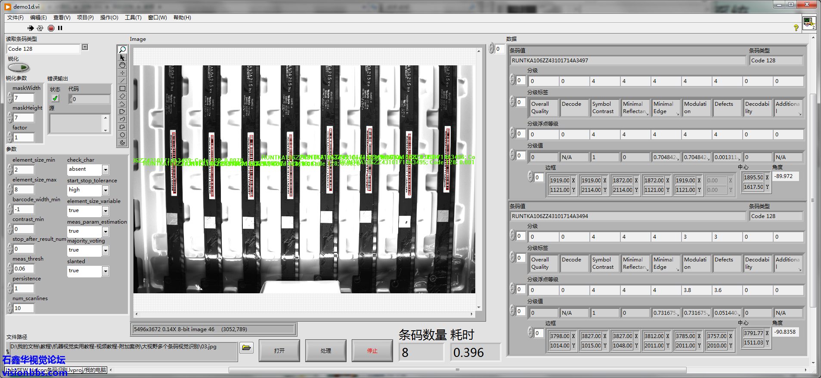Open the 文件(F) menu
Screen dimensions: 821x378
pos(15,18)
